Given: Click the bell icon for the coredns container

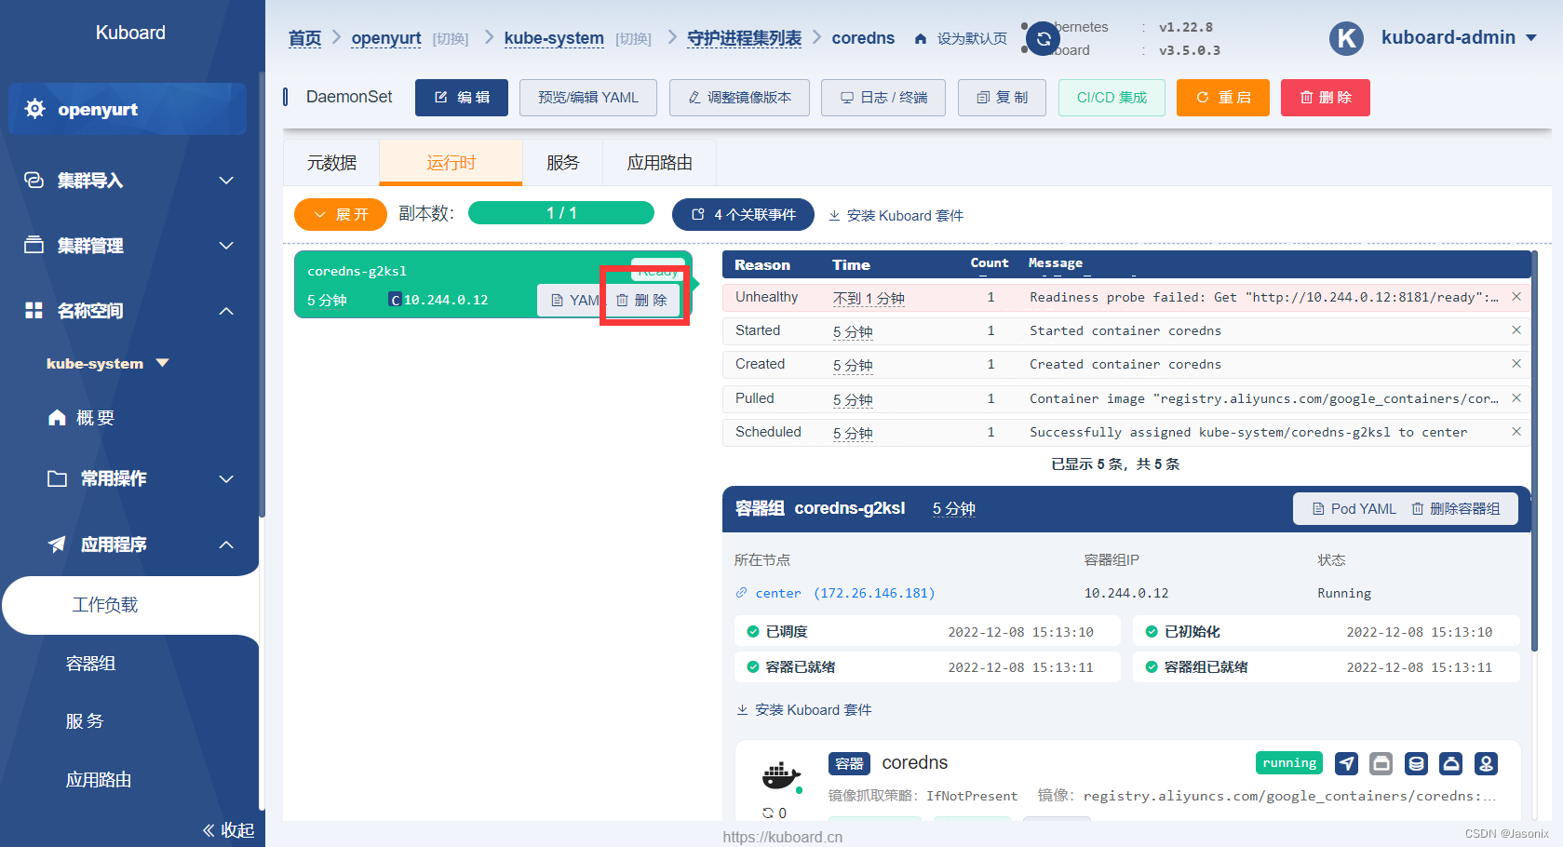Looking at the screenshot, I should click(1451, 762).
